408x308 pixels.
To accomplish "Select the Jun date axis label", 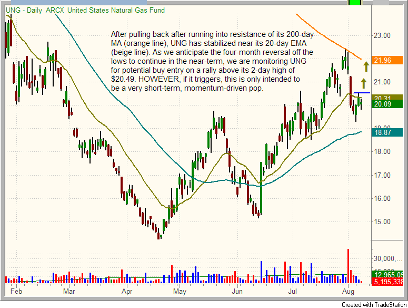I will click(x=237, y=291).
